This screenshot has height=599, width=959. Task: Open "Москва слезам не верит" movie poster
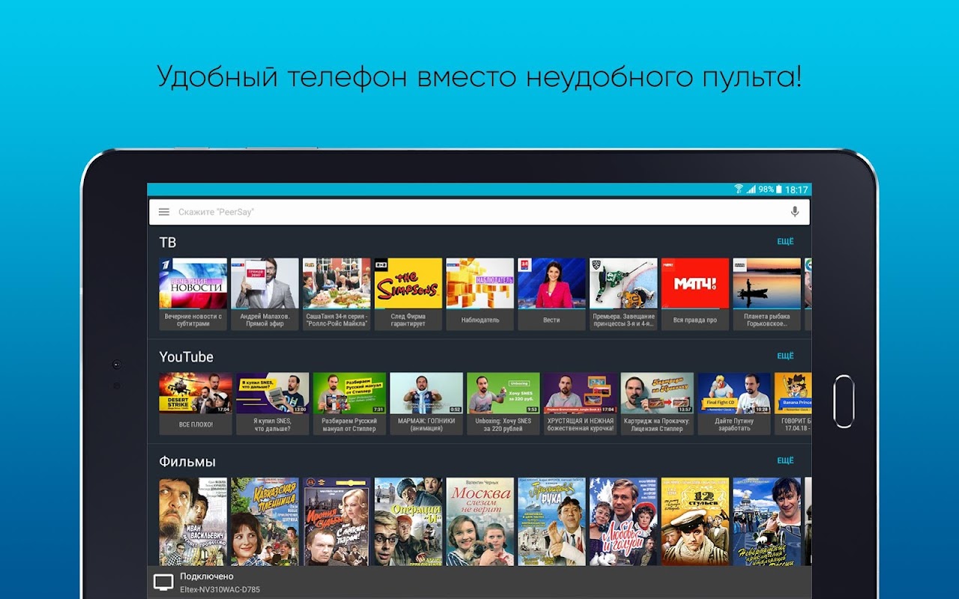click(480, 522)
